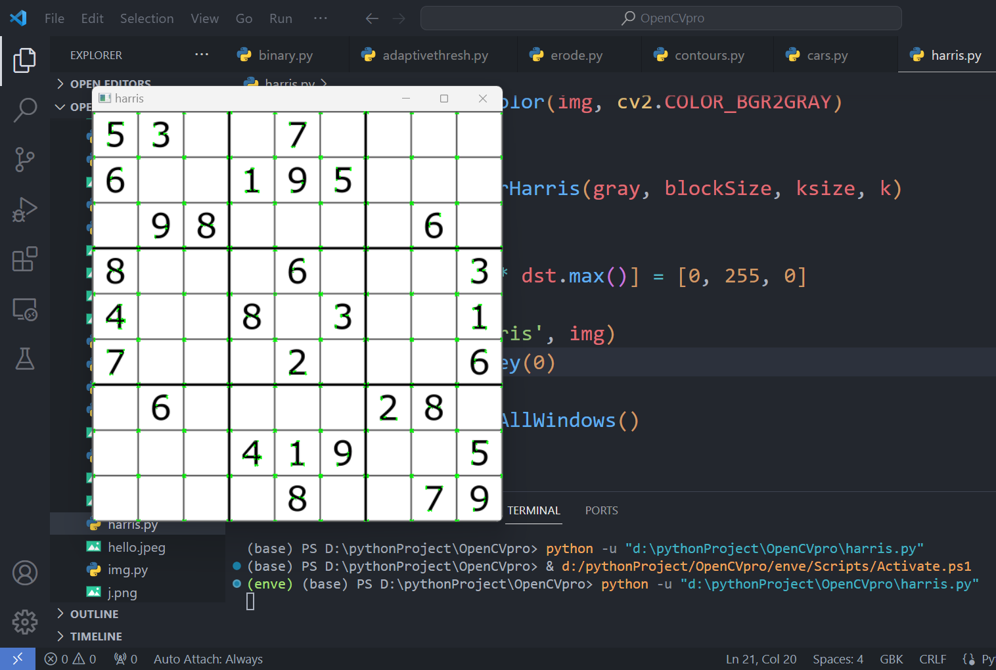Open the Run menu
The width and height of the screenshot is (996, 670).
click(281, 18)
